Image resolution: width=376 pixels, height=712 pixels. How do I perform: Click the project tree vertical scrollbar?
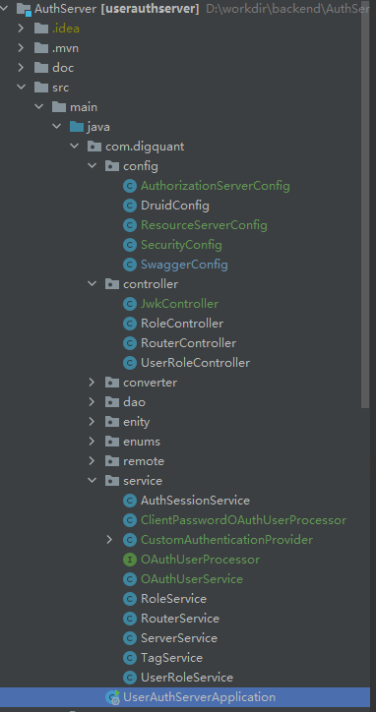(364, 205)
